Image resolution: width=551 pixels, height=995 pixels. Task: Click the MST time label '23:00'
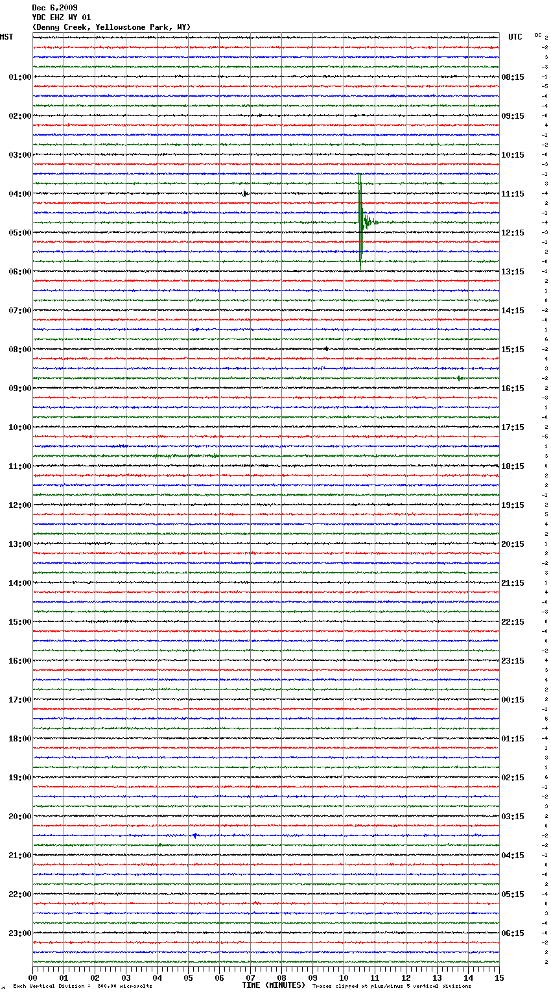click(x=20, y=933)
